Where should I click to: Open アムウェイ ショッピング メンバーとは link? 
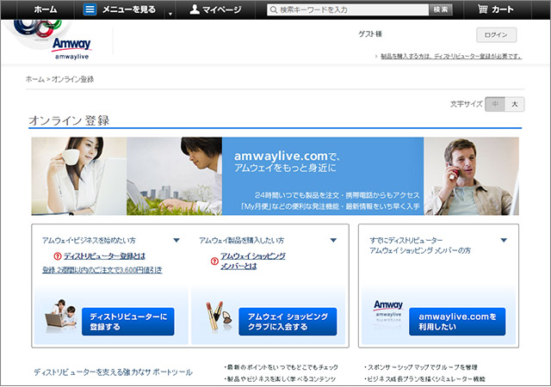253,261
